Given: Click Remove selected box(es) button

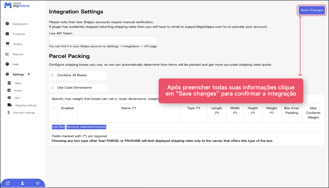Looking at the screenshot, I should (86, 127).
